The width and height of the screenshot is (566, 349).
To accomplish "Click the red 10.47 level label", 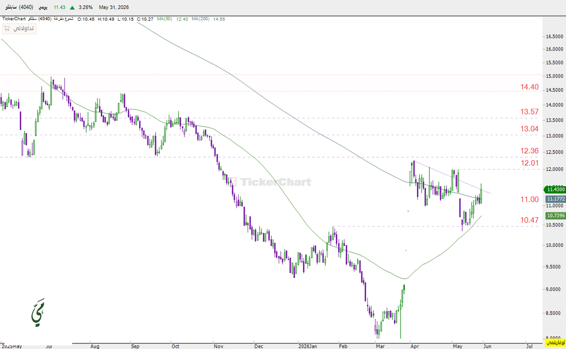I will click(529, 220).
